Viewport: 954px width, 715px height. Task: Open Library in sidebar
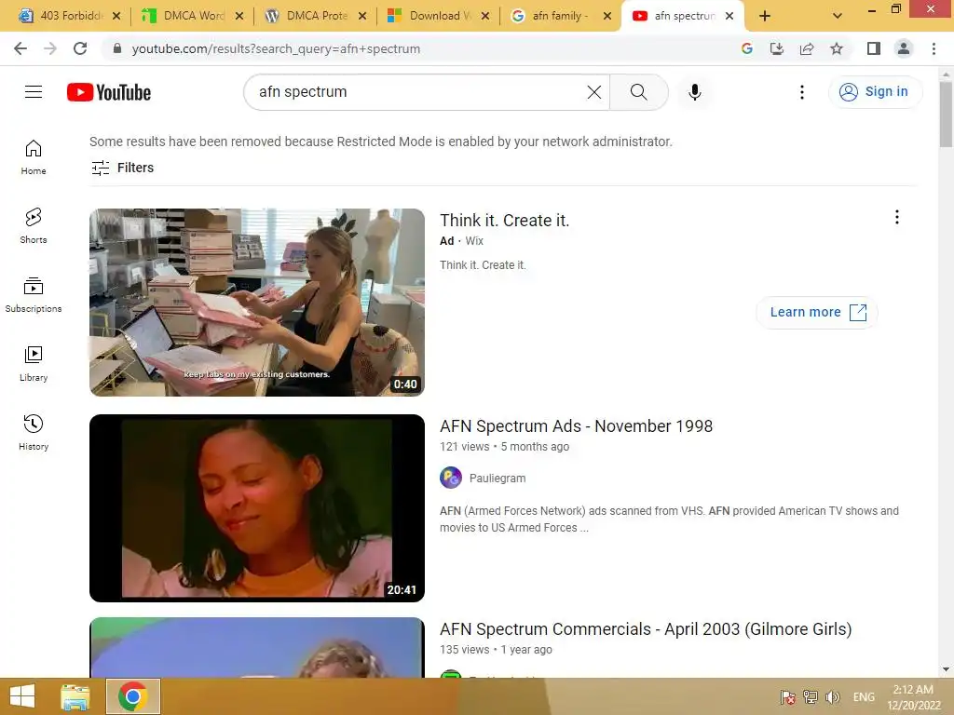coord(34,364)
